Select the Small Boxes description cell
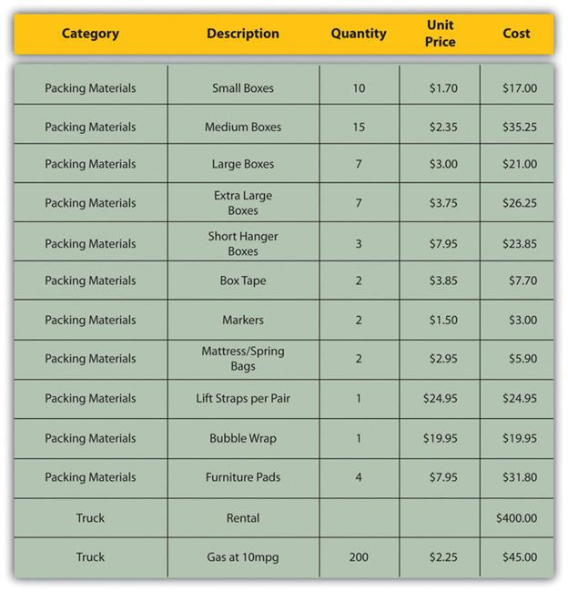 (x=243, y=88)
